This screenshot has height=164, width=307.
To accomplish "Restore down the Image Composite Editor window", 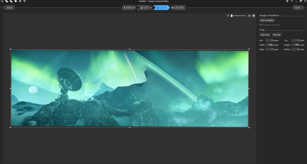I will (x=301, y=1).
